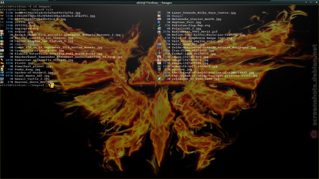Select the file name 2033362.jpg
The height and width of the screenshot is (179, 319).
[25, 25]
